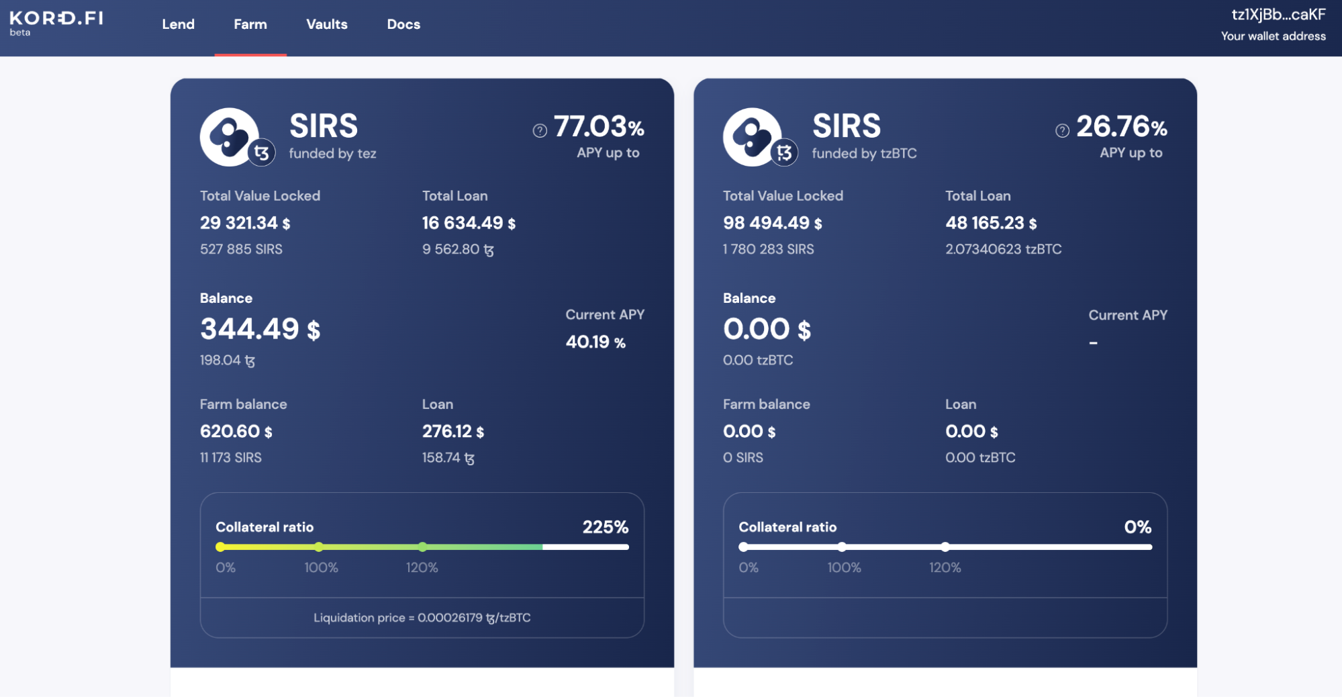Click the liquidation price text in tez card
The height and width of the screenshot is (697, 1342).
(x=422, y=618)
